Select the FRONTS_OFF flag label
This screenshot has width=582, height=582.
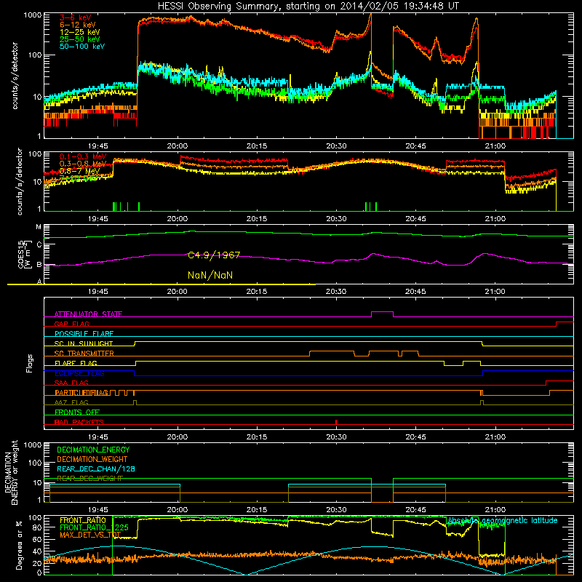pyautogui.click(x=77, y=412)
